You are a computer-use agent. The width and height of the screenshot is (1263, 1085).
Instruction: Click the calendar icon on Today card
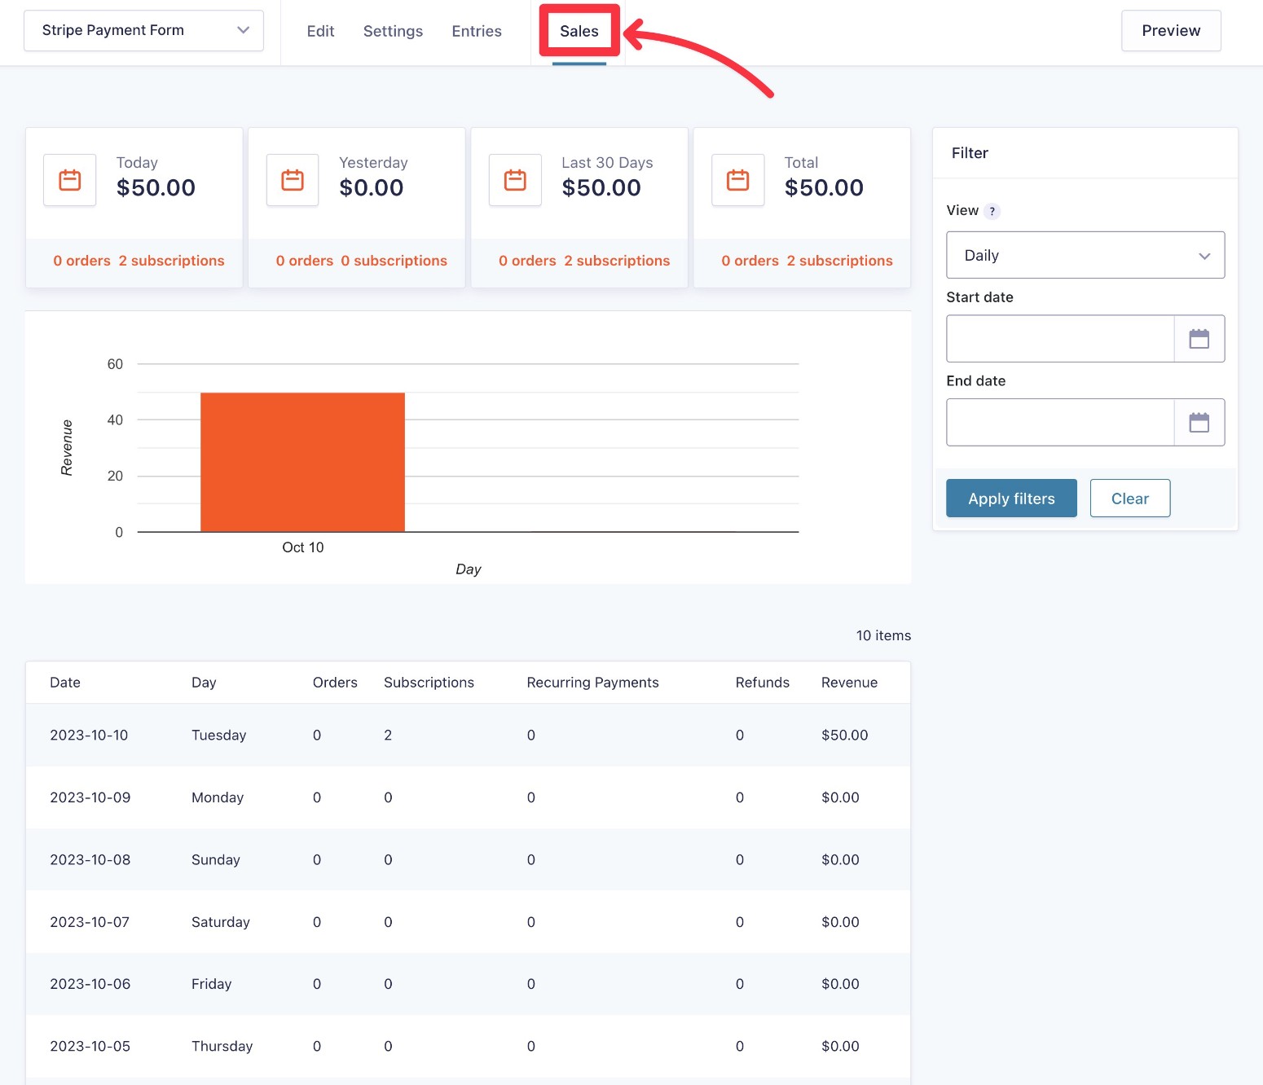click(70, 180)
